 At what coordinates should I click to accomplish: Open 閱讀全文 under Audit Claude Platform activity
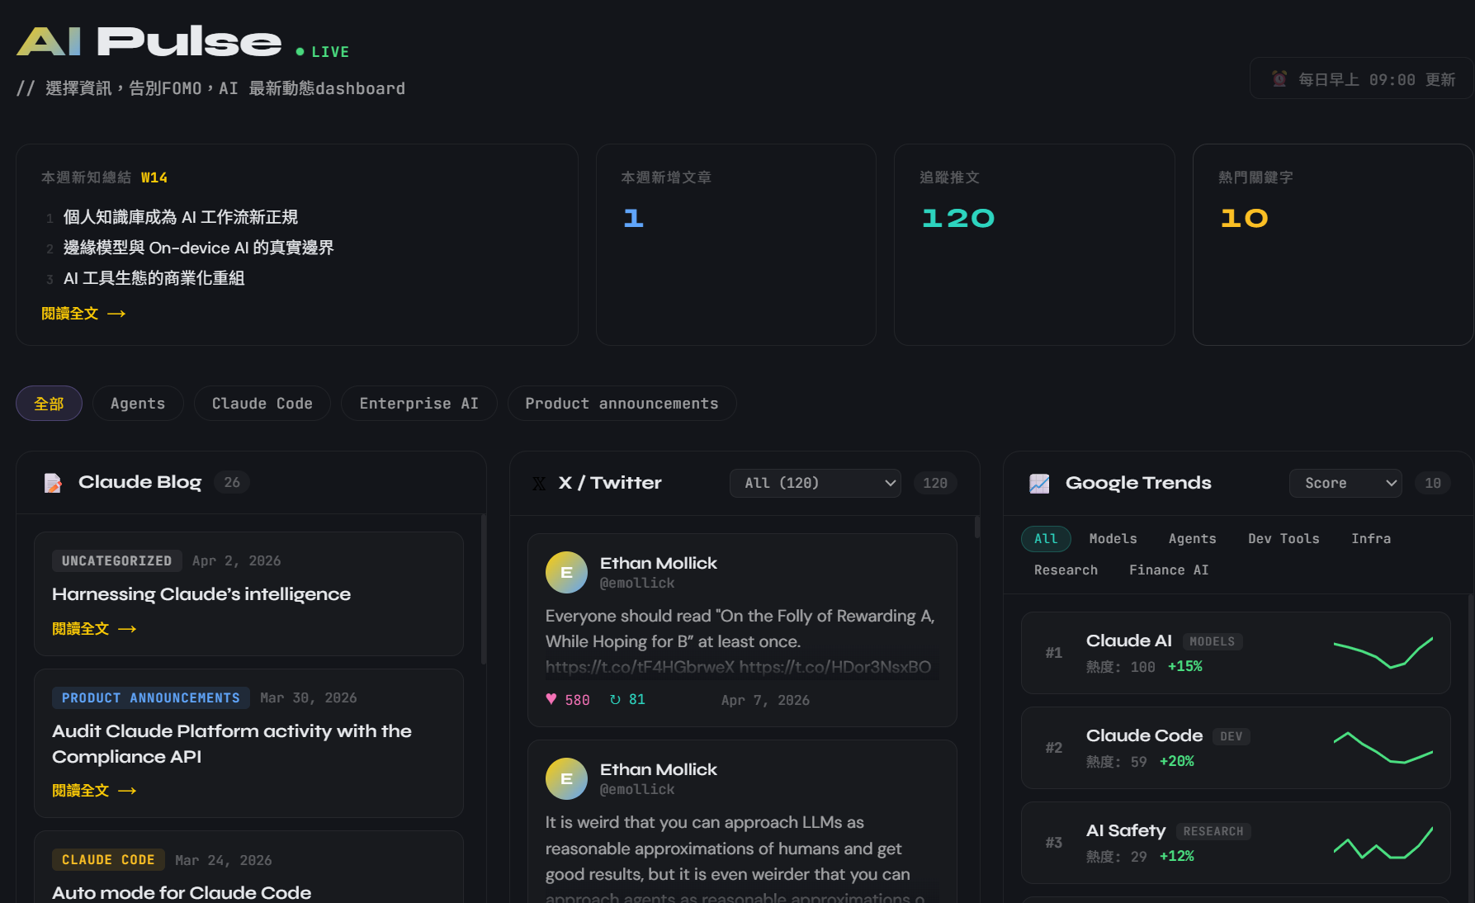coord(94,791)
